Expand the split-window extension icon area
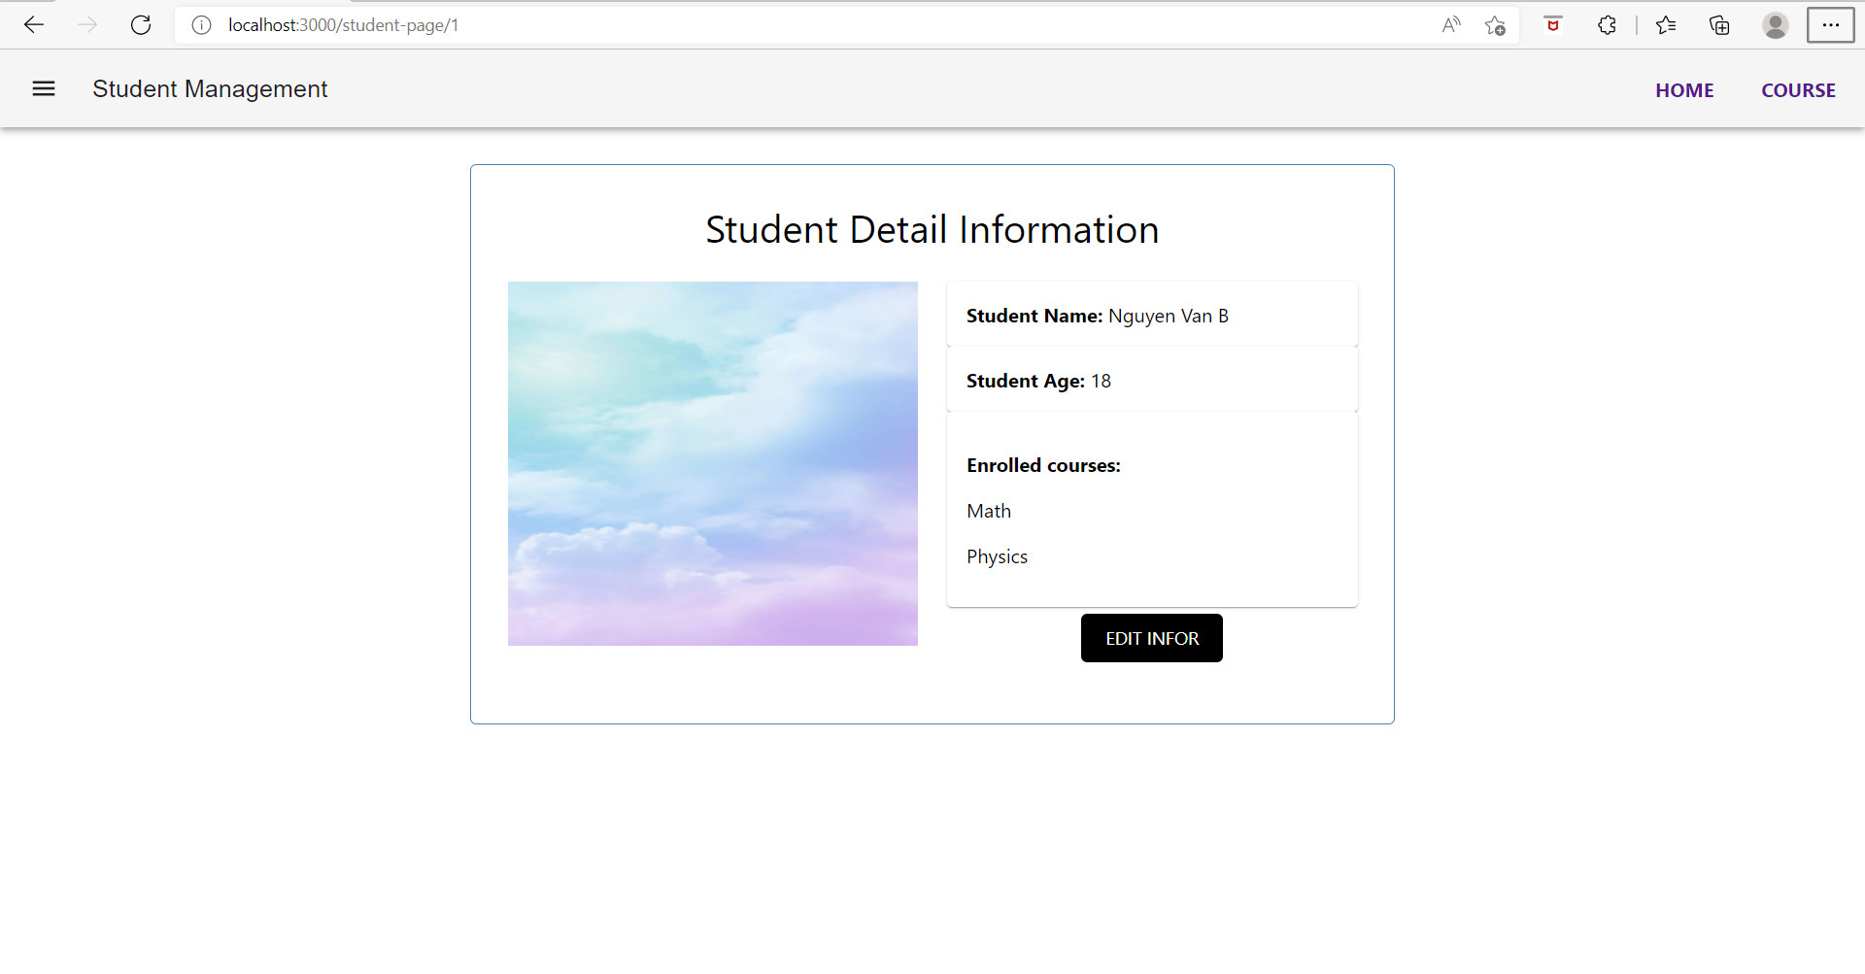Viewport: 1865px width, 974px height. tap(1607, 25)
